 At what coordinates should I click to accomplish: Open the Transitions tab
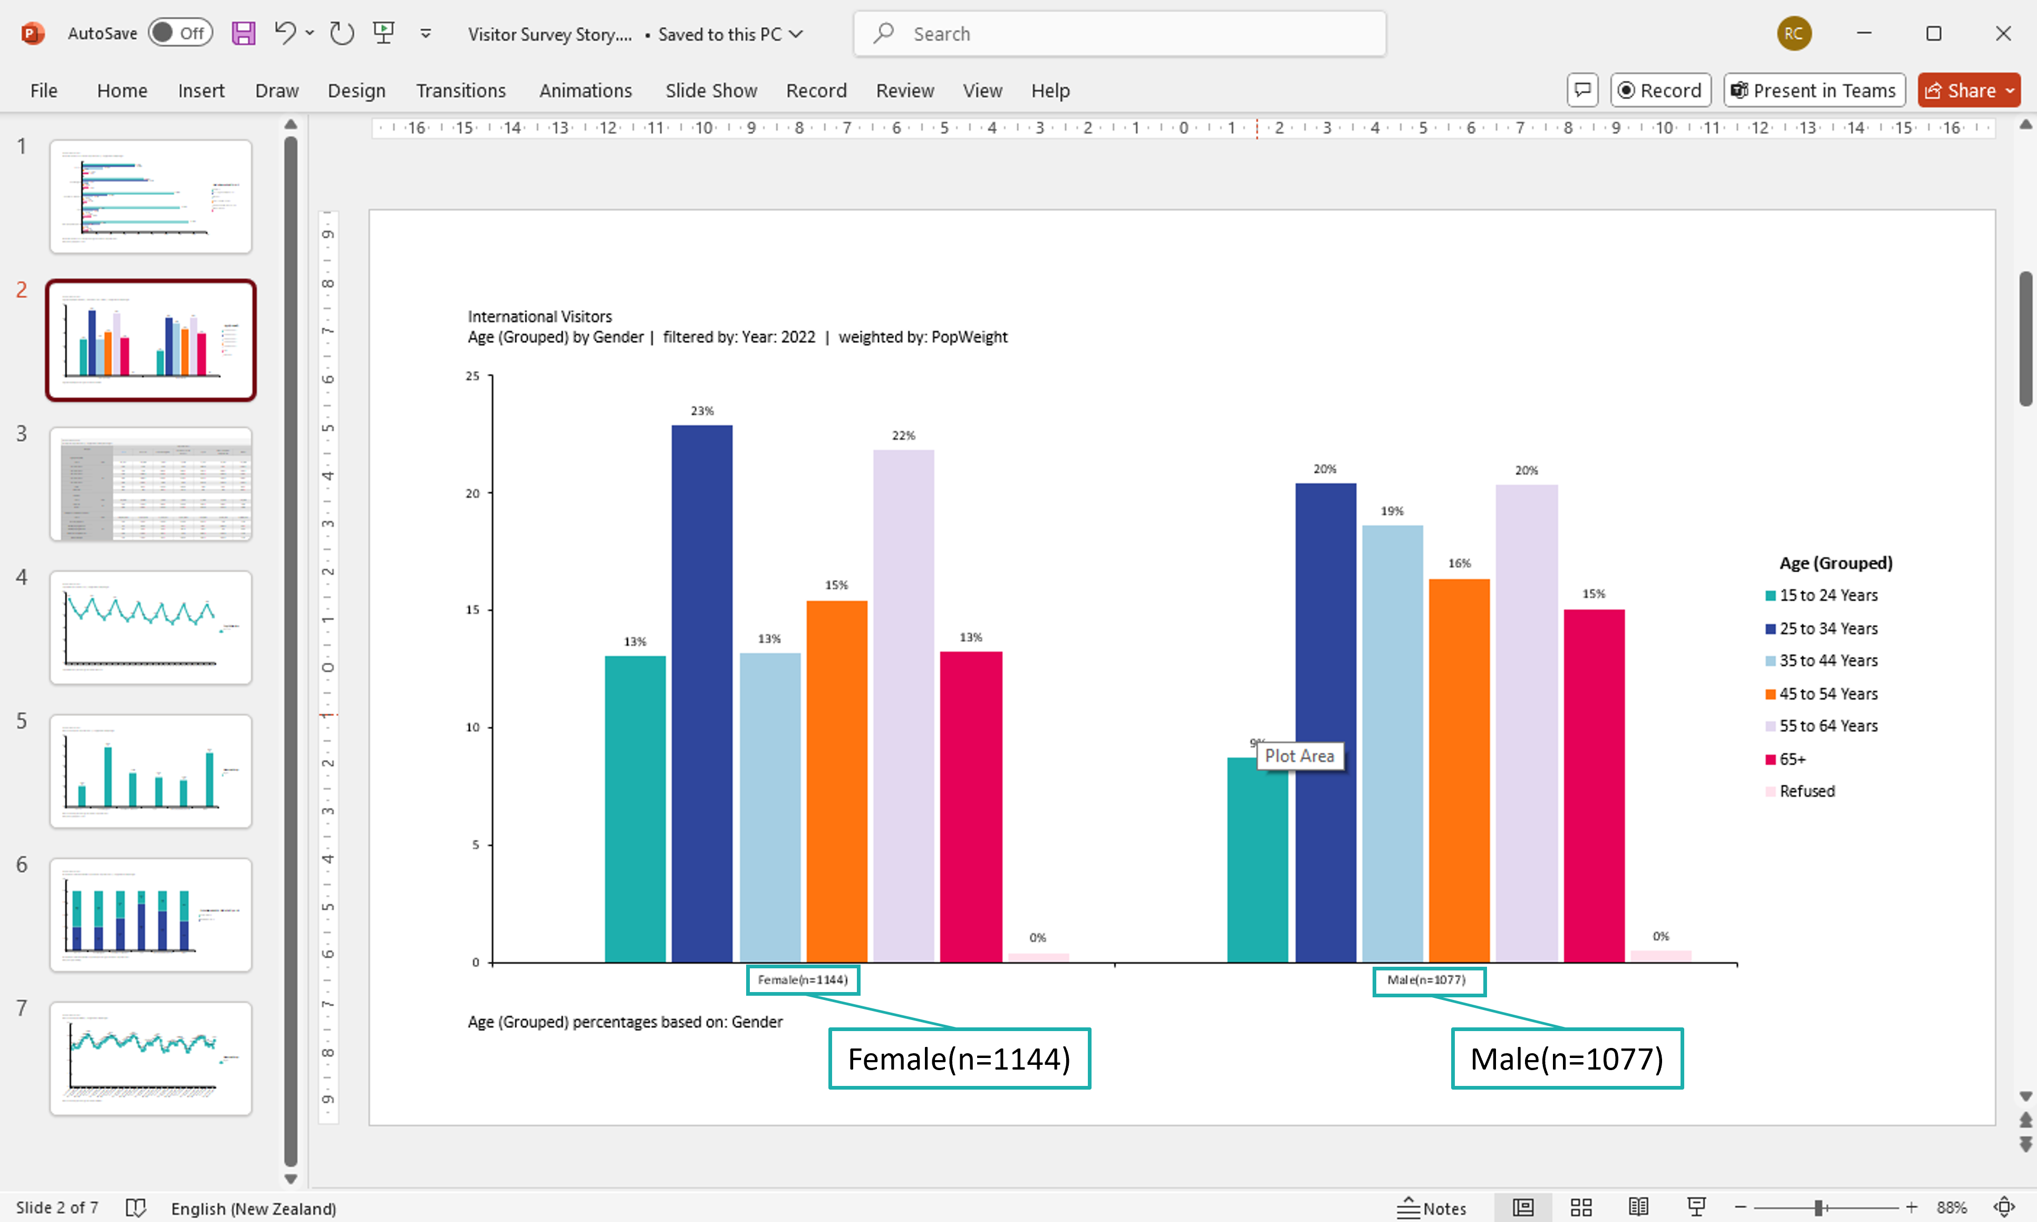coord(461,91)
